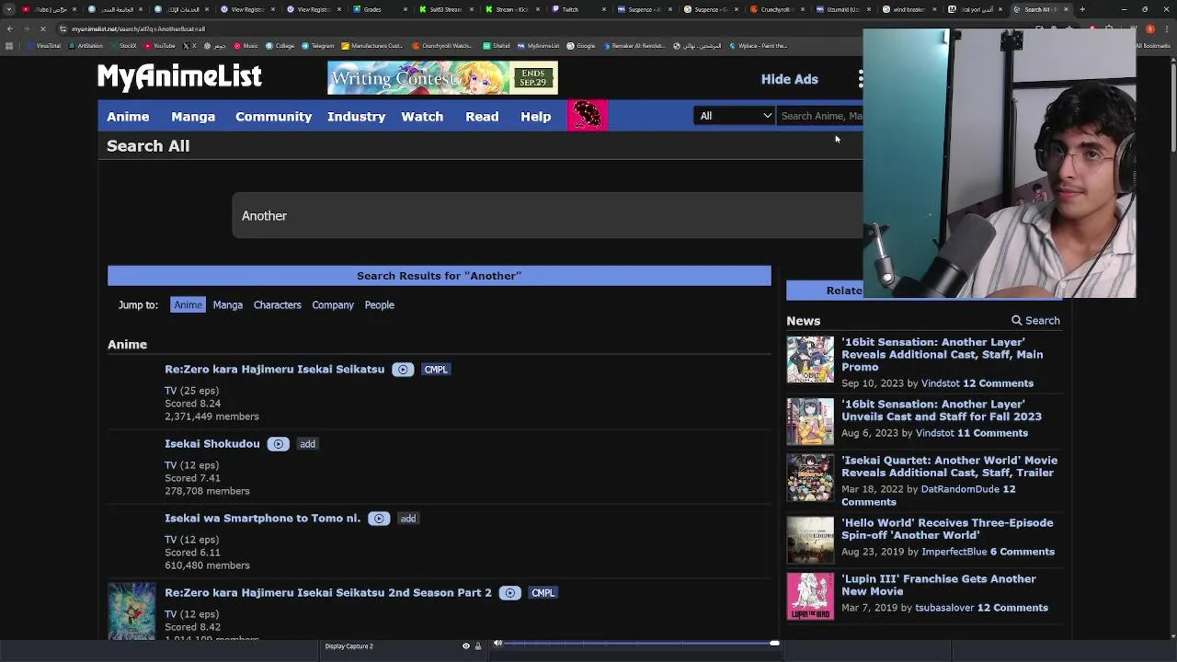Click the Lupin III news thumbnail
The image size is (1177, 662).
[x=810, y=597]
